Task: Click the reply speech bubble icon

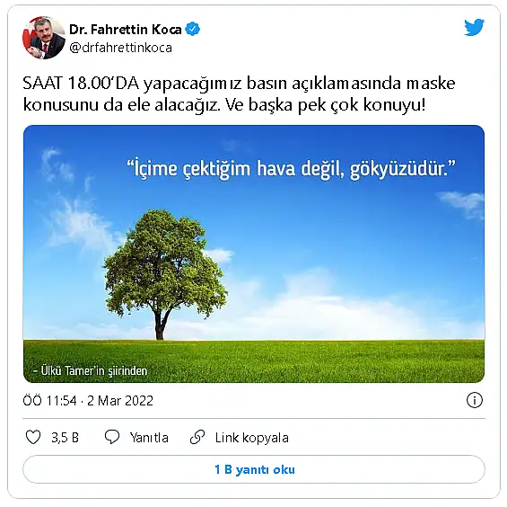Action: pos(112,437)
